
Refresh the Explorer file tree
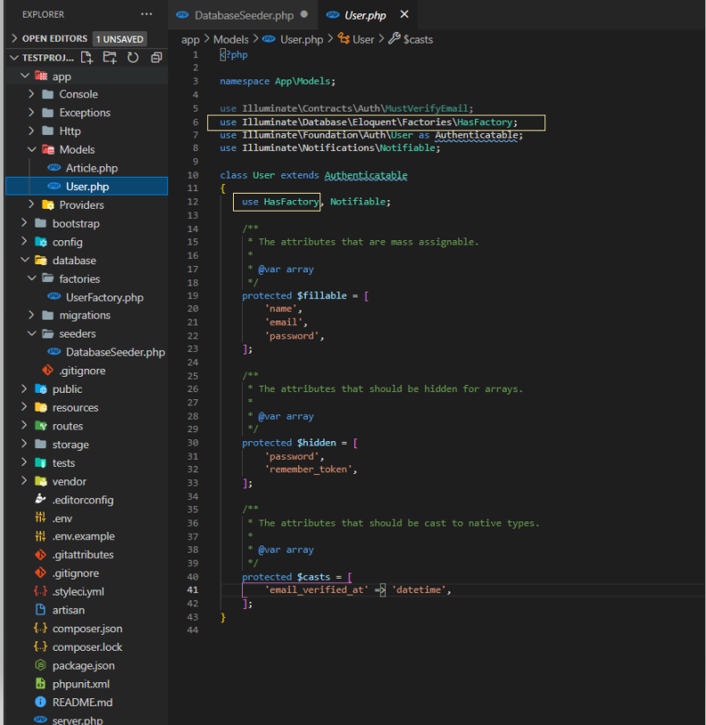[x=133, y=58]
